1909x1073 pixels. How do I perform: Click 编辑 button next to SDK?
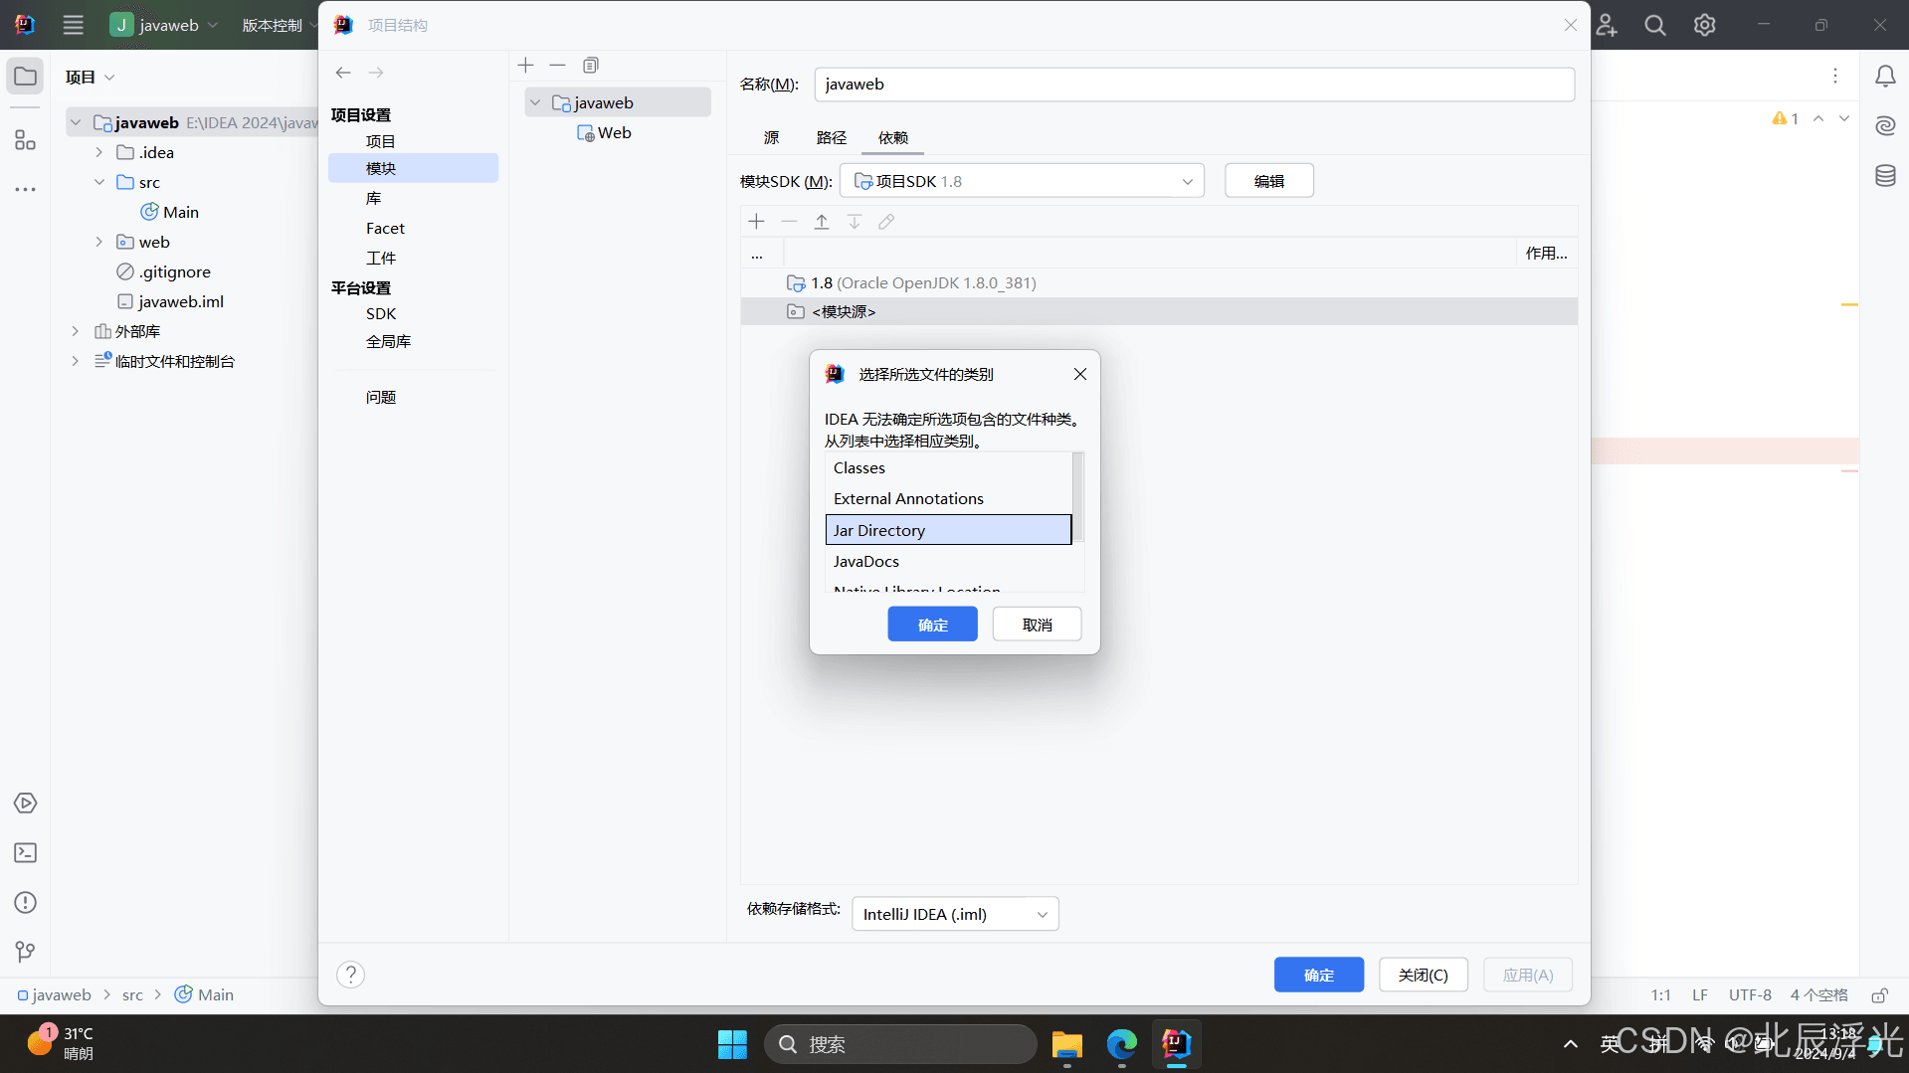pyautogui.click(x=1268, y=181)
